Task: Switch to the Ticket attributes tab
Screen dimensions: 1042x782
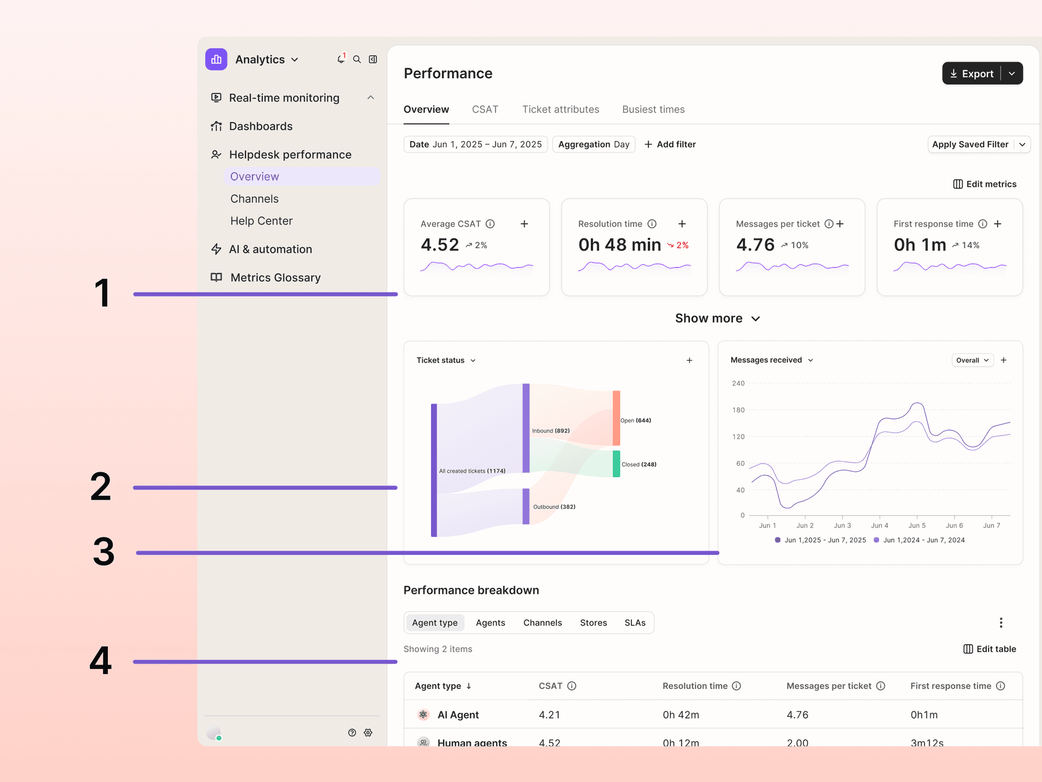Action: click(561, 109)
